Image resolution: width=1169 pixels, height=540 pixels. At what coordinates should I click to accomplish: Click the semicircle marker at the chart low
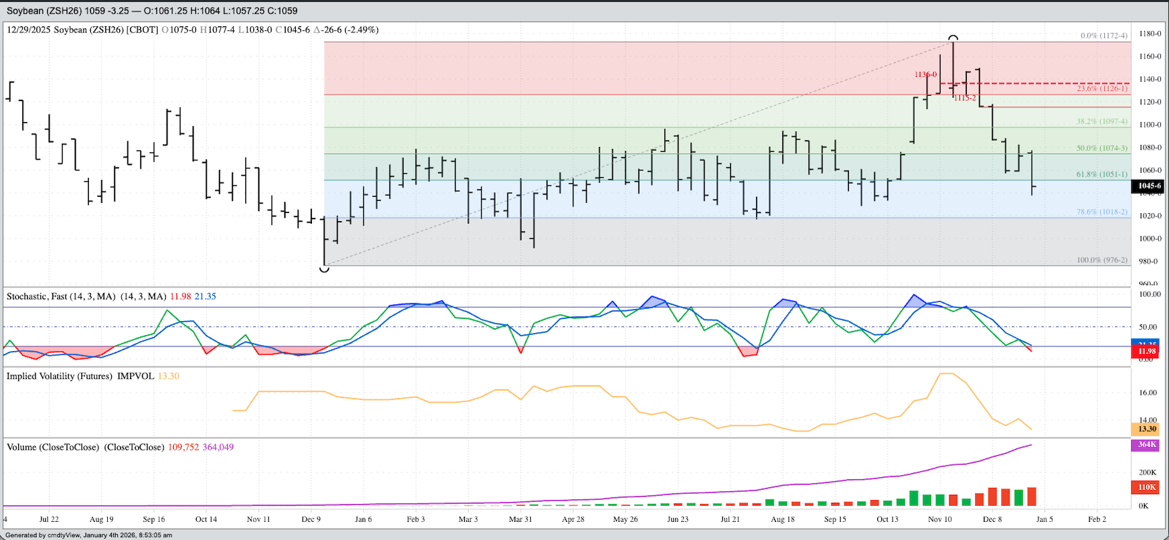point(324,269)
